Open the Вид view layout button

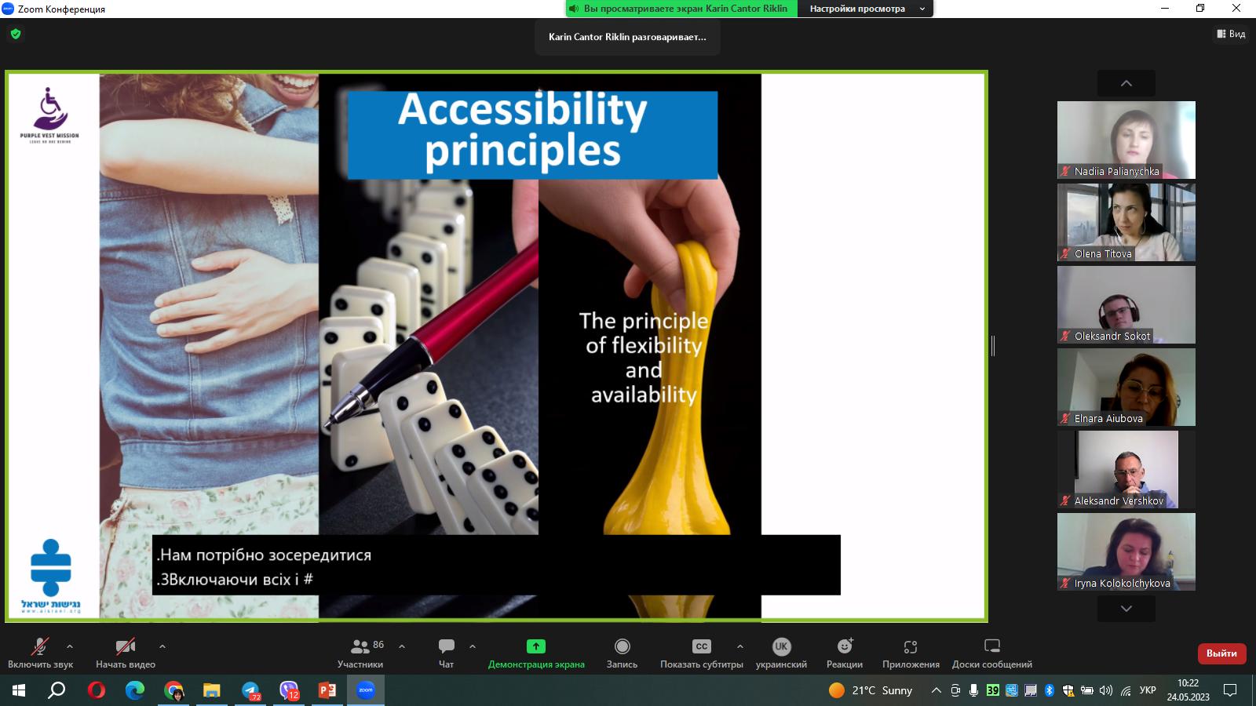coord(1231,34)
